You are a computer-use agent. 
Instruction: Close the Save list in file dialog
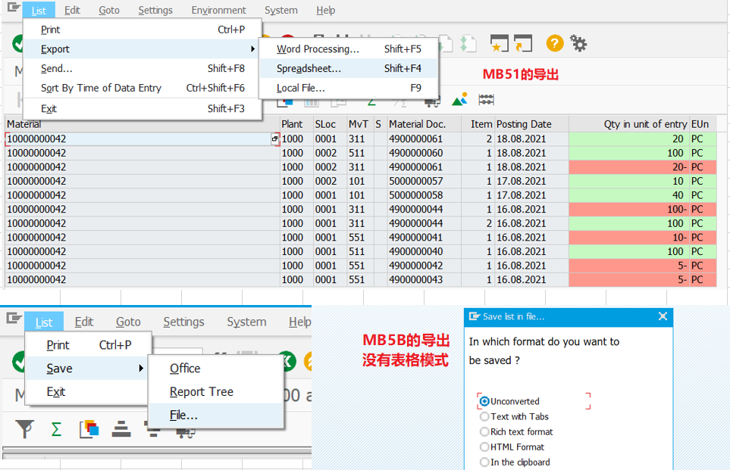[x=663, y=316]
